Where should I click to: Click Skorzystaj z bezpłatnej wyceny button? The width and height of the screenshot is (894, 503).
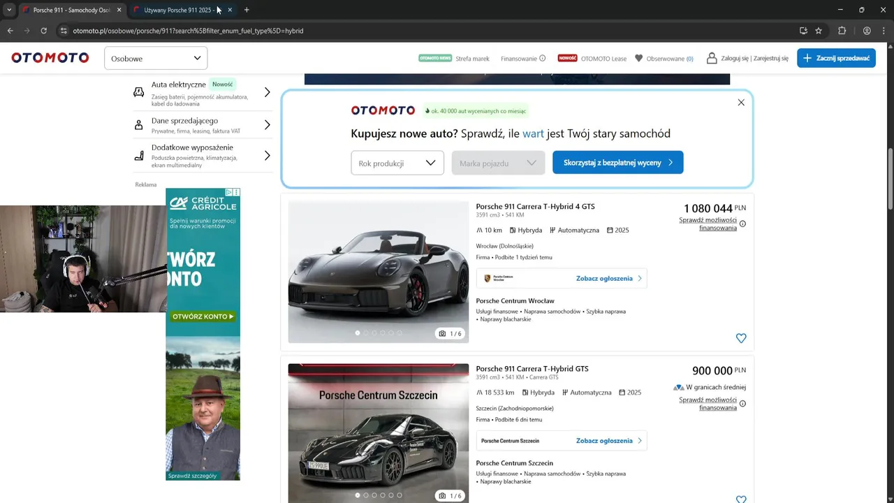618,163
